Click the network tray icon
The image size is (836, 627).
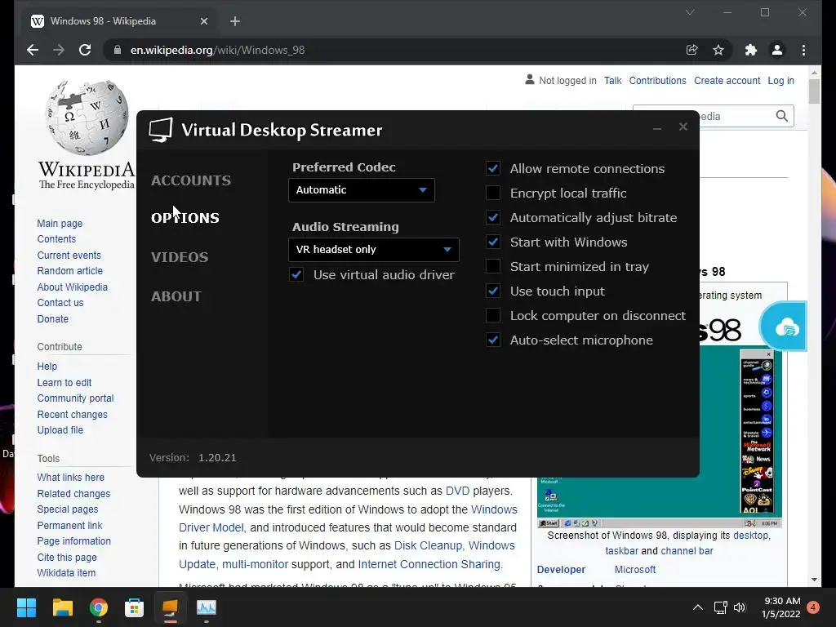pos(720,607)
